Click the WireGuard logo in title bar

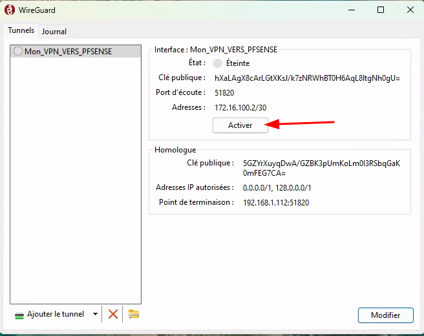point(10,10)
